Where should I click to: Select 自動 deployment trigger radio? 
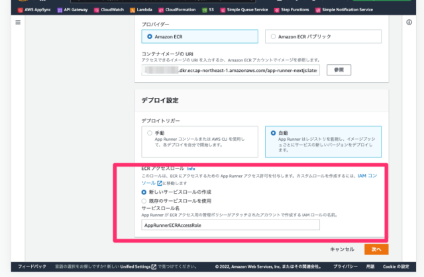coord(273,133)
